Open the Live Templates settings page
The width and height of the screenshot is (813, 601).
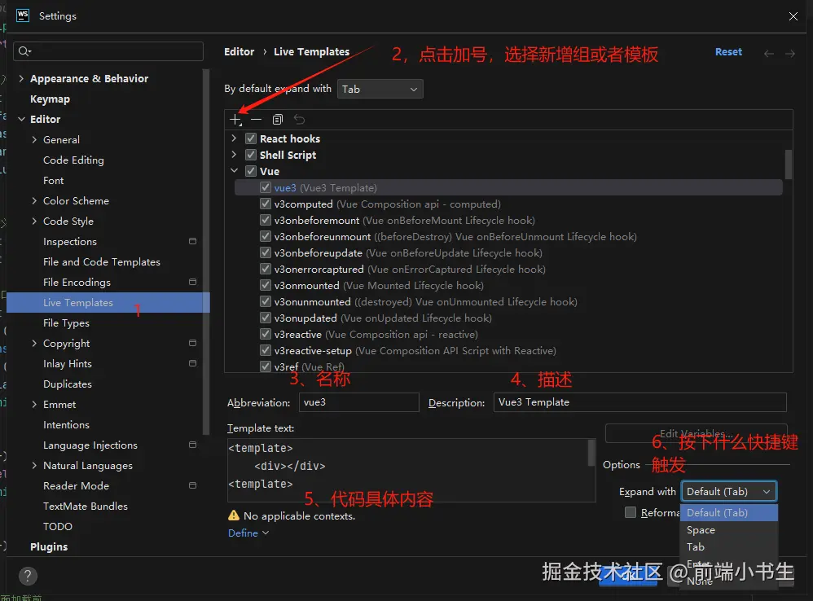tap(108, 303)
